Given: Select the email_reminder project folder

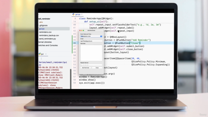Looking at the screenshot, I should click(x=44, y=19).
